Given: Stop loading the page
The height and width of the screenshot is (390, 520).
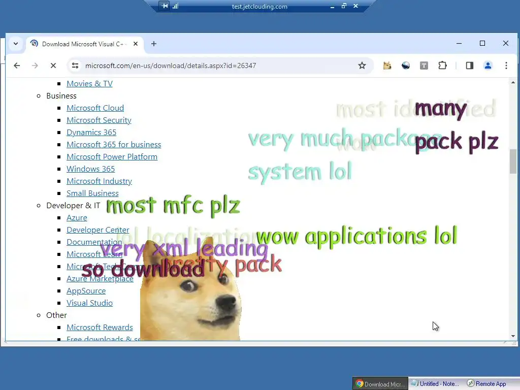Looking at the screenshot, I should 53,66.
